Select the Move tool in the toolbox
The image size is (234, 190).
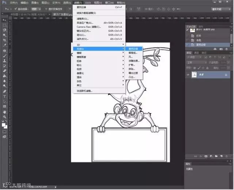click(5, 20)
